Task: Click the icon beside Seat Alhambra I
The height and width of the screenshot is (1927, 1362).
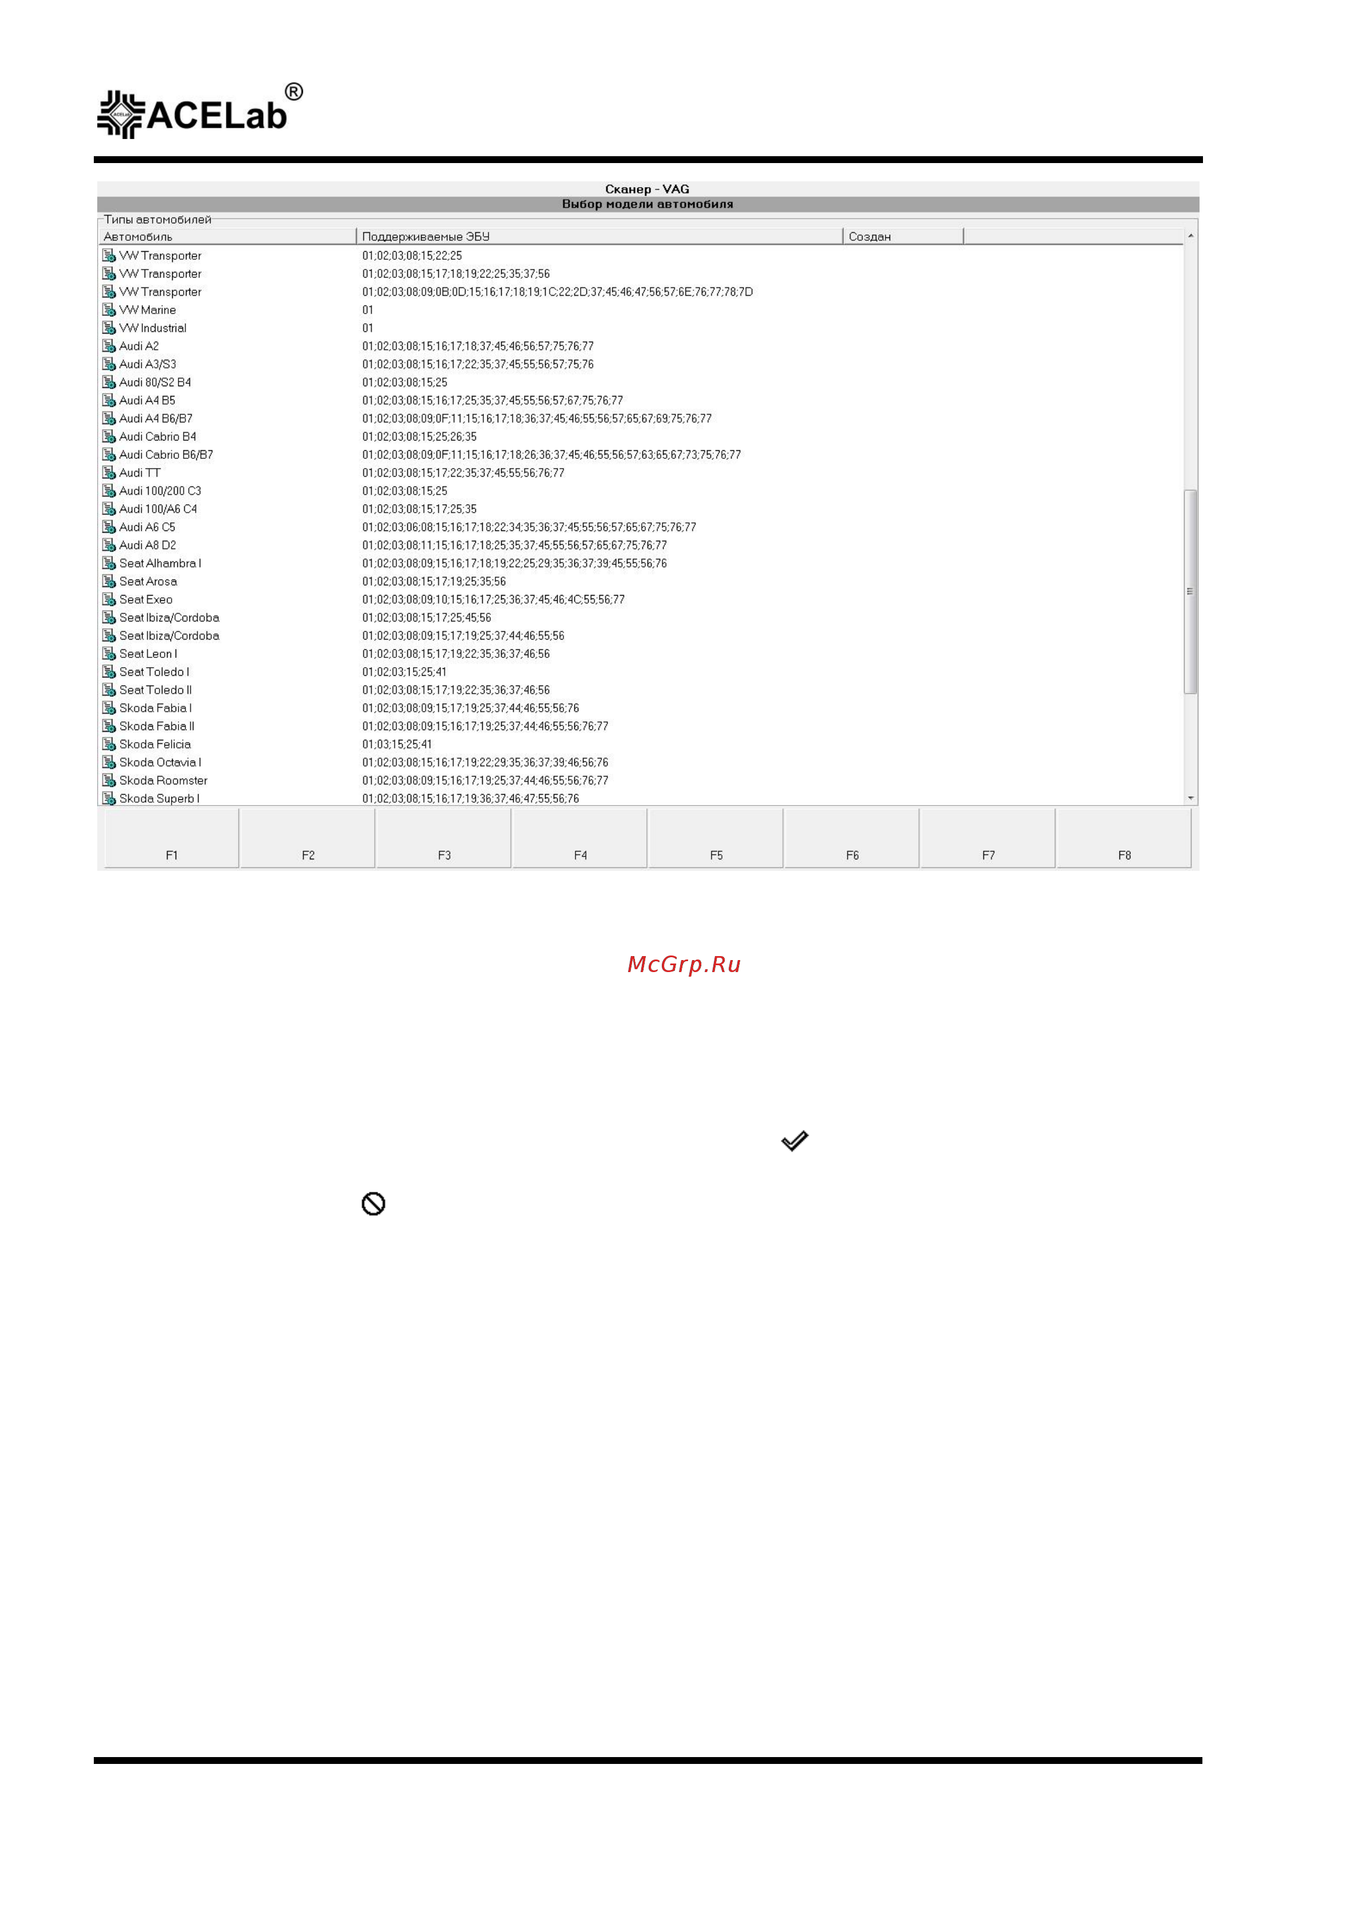Action: pos(109,563)
